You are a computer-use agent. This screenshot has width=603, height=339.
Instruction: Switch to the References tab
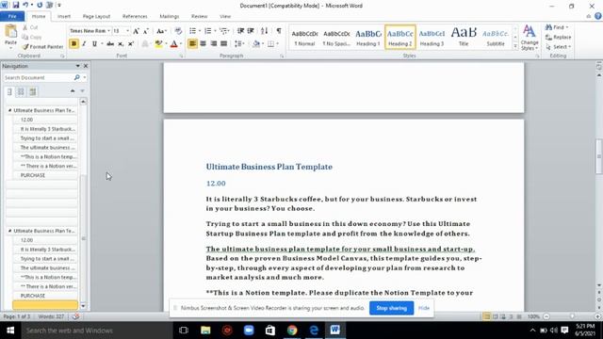click(135, 16)
